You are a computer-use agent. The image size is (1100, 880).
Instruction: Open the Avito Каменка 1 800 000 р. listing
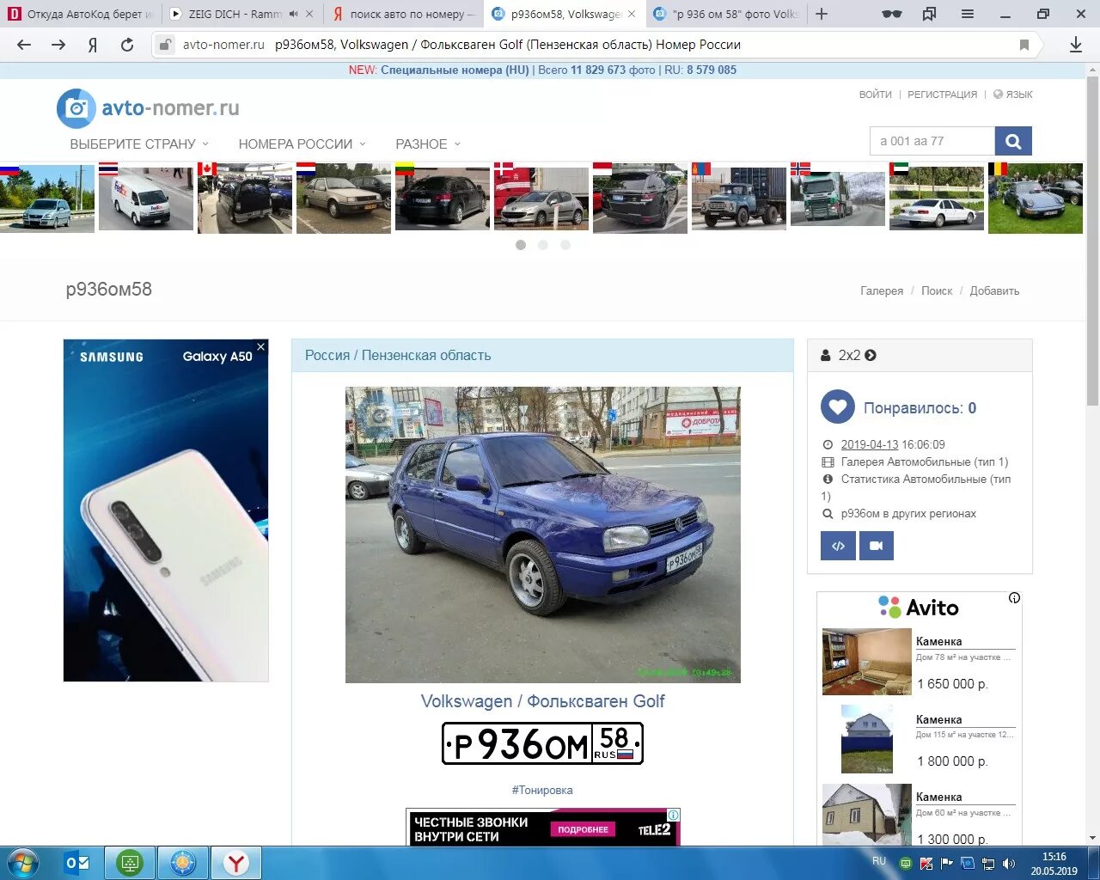tap(920, 739)
